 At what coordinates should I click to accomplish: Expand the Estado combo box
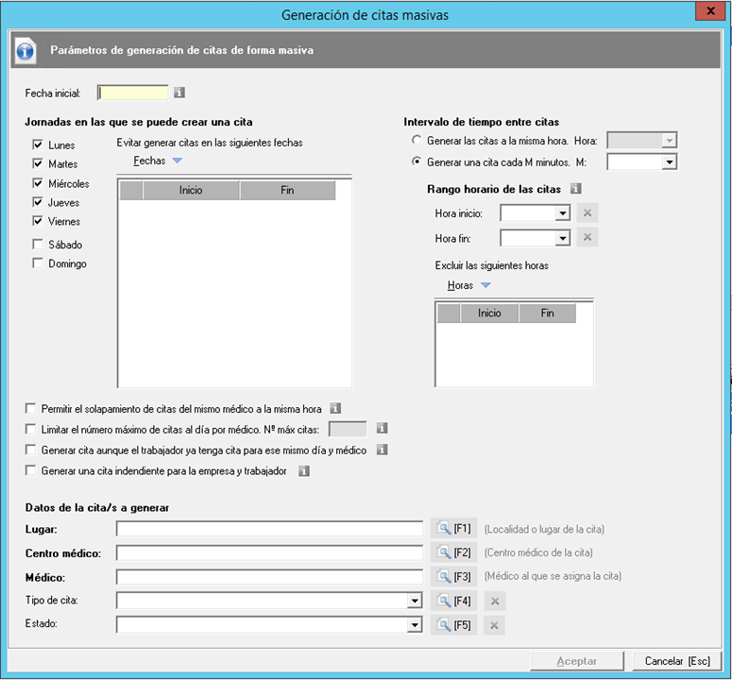[414, 624]
